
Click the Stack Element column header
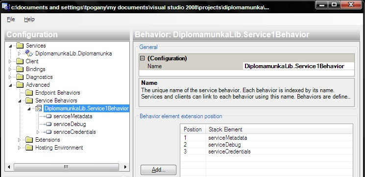pyautogui.click(x=279, y=129)
